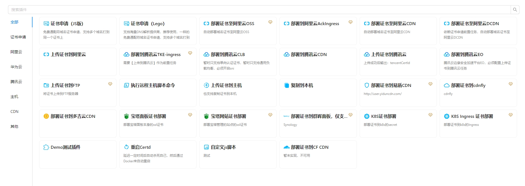
Task: Click the search magnifier icon button
Action: click(515, 10)
